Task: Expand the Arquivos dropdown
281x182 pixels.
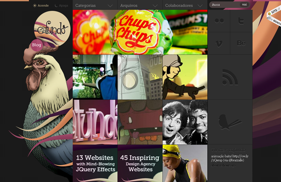Action: pos(140,5)
